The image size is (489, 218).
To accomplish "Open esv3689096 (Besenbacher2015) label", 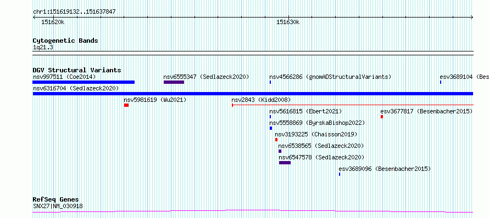I will (385, 169).
